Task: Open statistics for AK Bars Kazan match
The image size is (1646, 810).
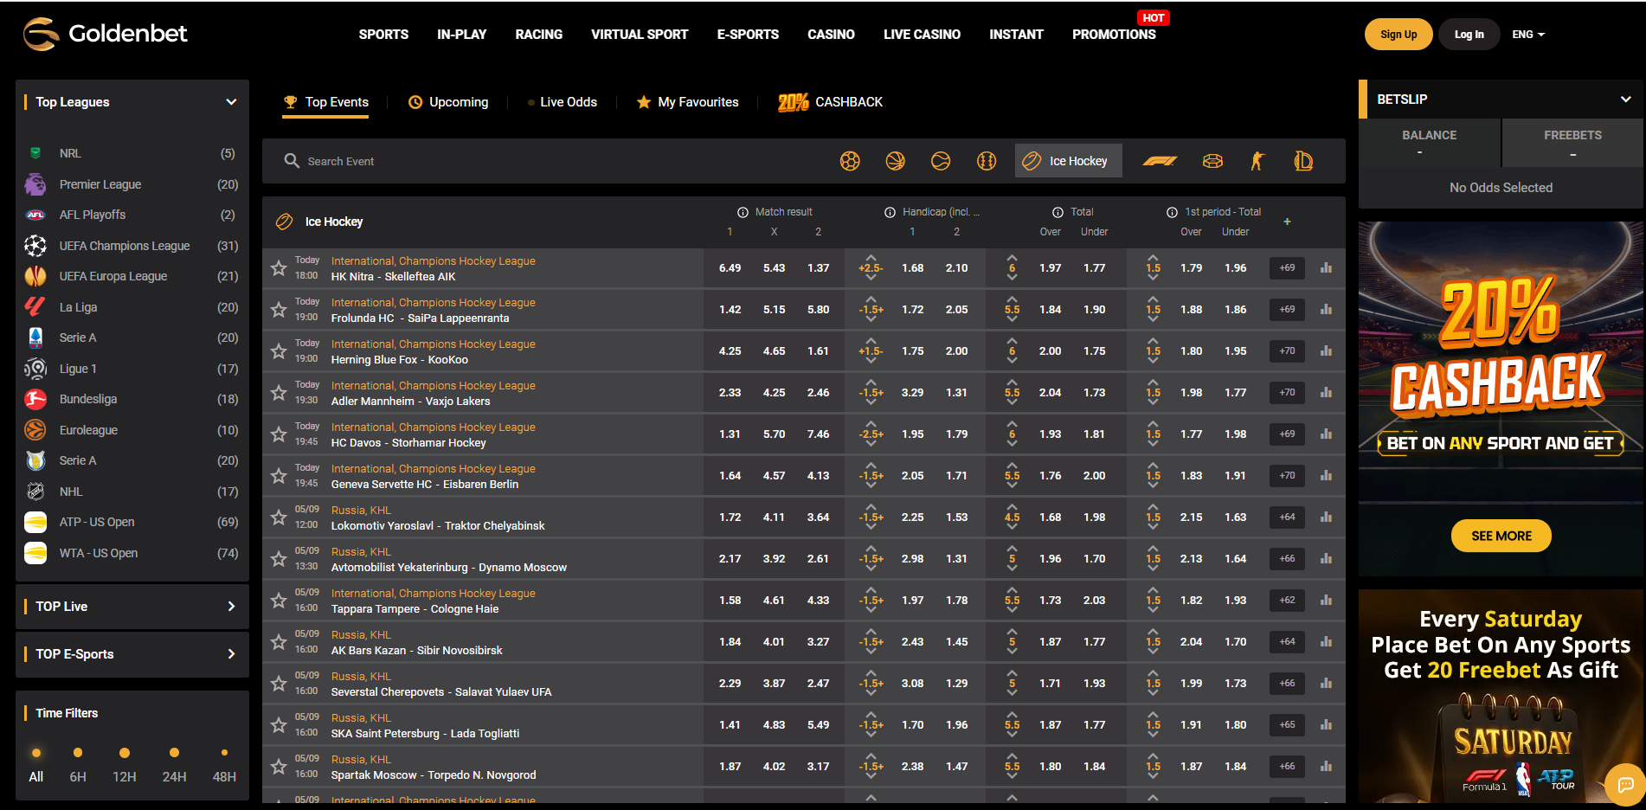Action: click(1326, 642)
